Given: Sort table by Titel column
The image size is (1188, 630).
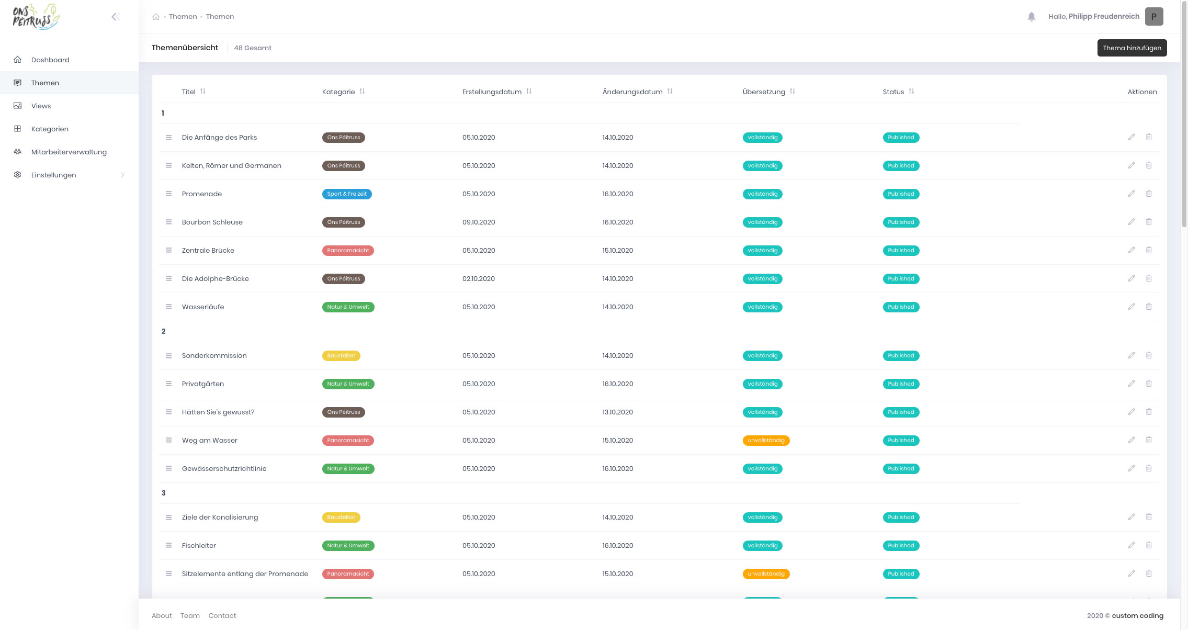Looking at the screenshot, I should pyautogui.click(x=202, y=92).
